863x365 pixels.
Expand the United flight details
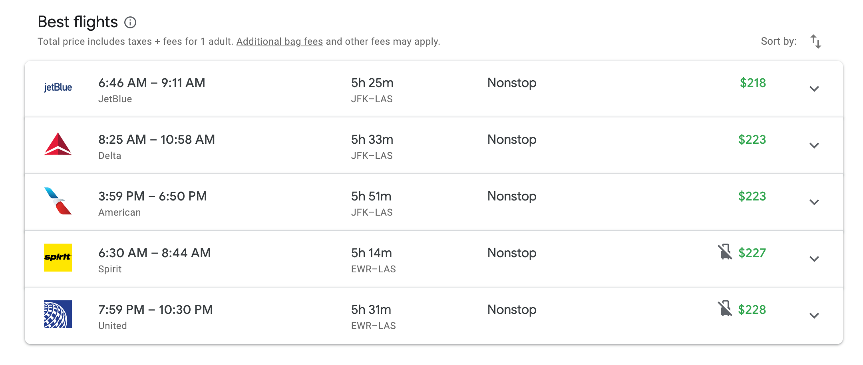[x=814, y=315]
